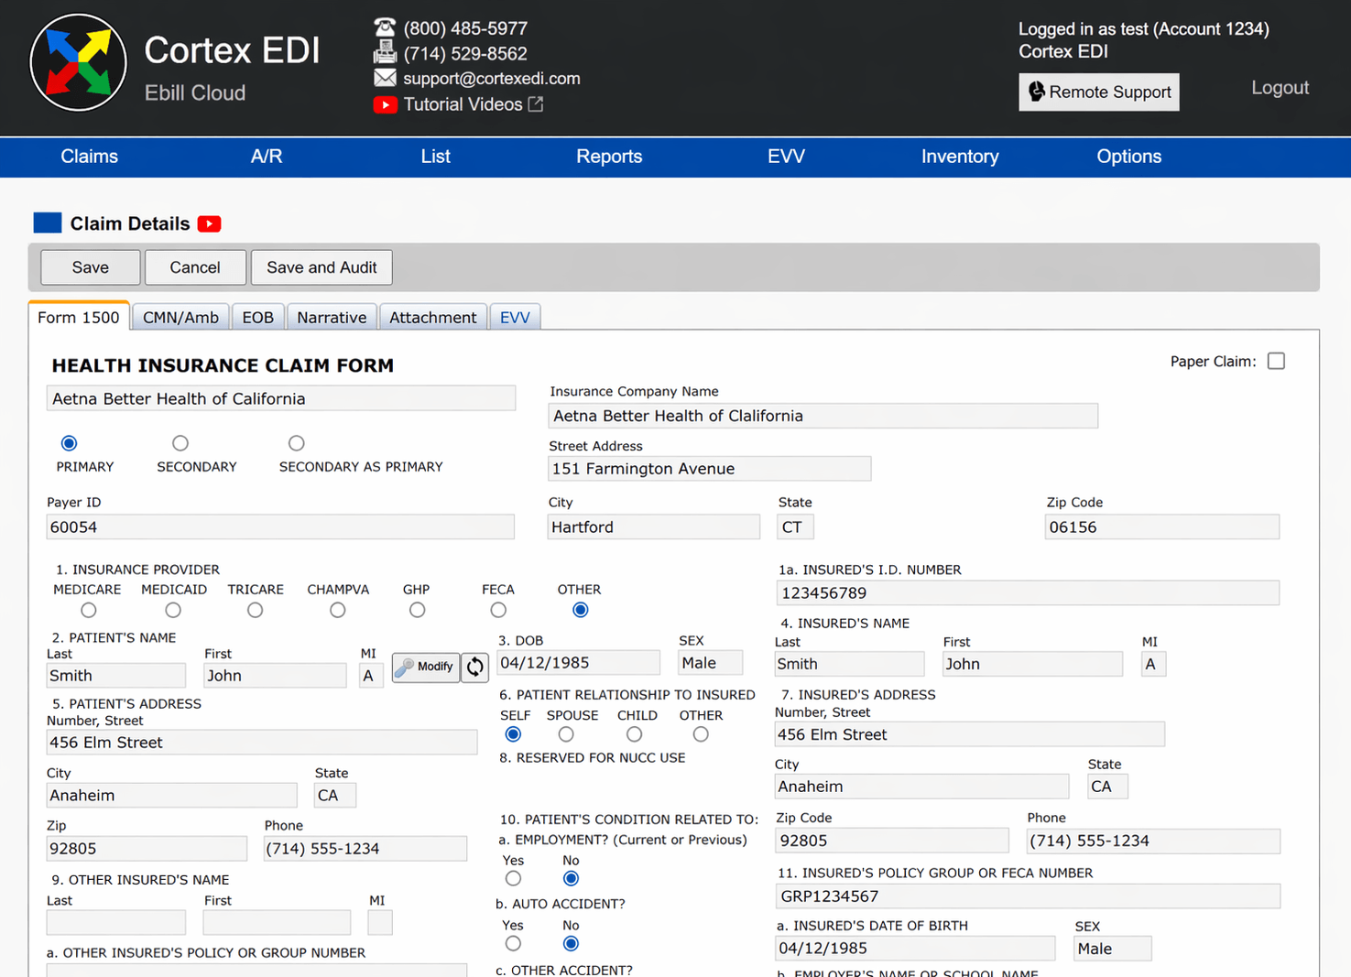This screenshot has width=1351, height=977.
Task: Click Other Insured's Last name field
Action: click(x=116, y=922)
